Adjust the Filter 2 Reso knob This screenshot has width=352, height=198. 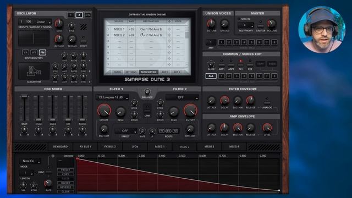click(174, 112)
